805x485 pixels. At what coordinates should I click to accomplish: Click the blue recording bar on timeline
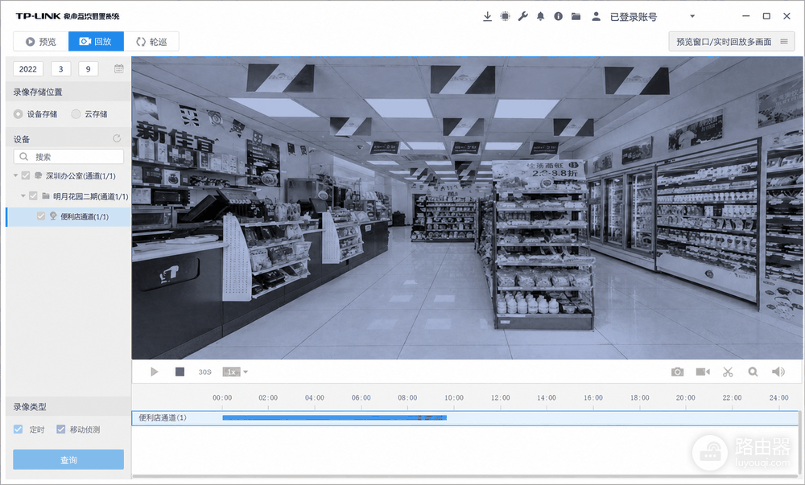(334, 417)
